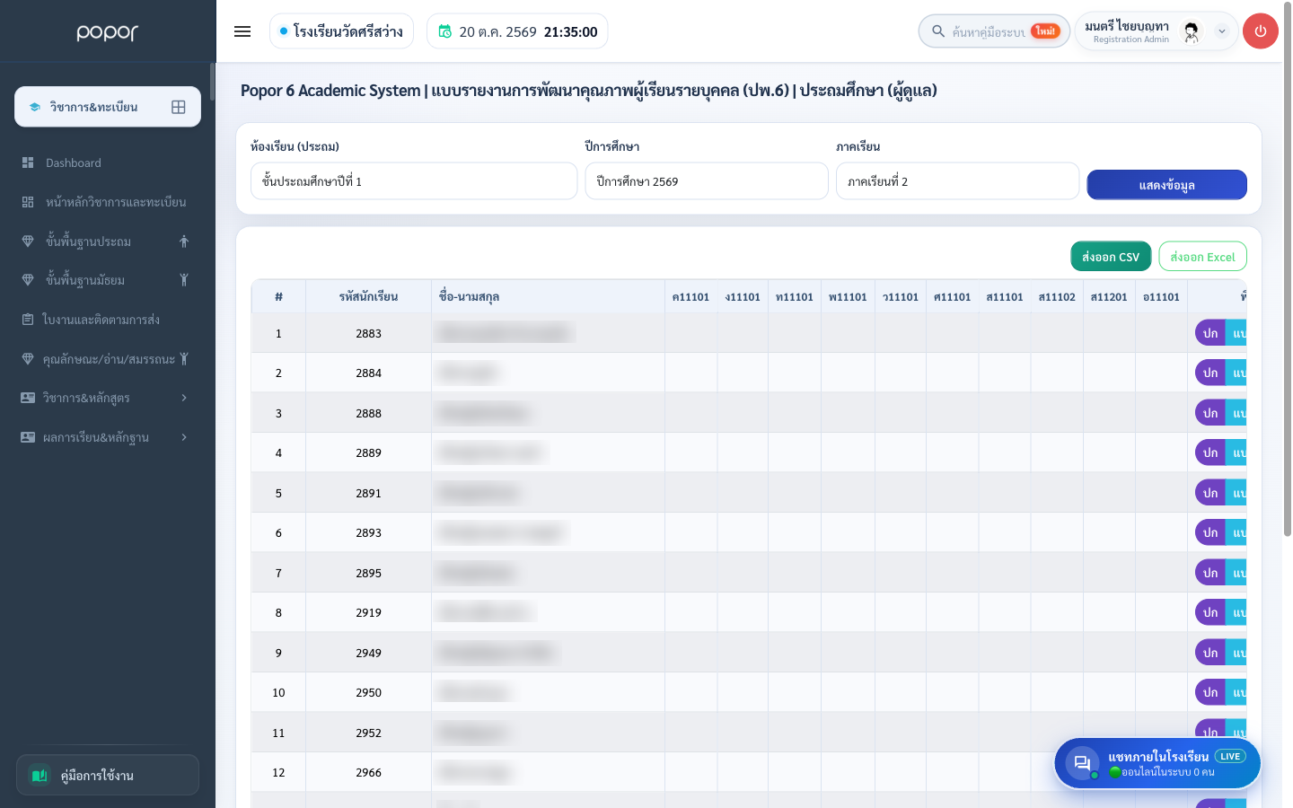
Task: Click the LIVE badge on chat
Action: [1230, 756]
